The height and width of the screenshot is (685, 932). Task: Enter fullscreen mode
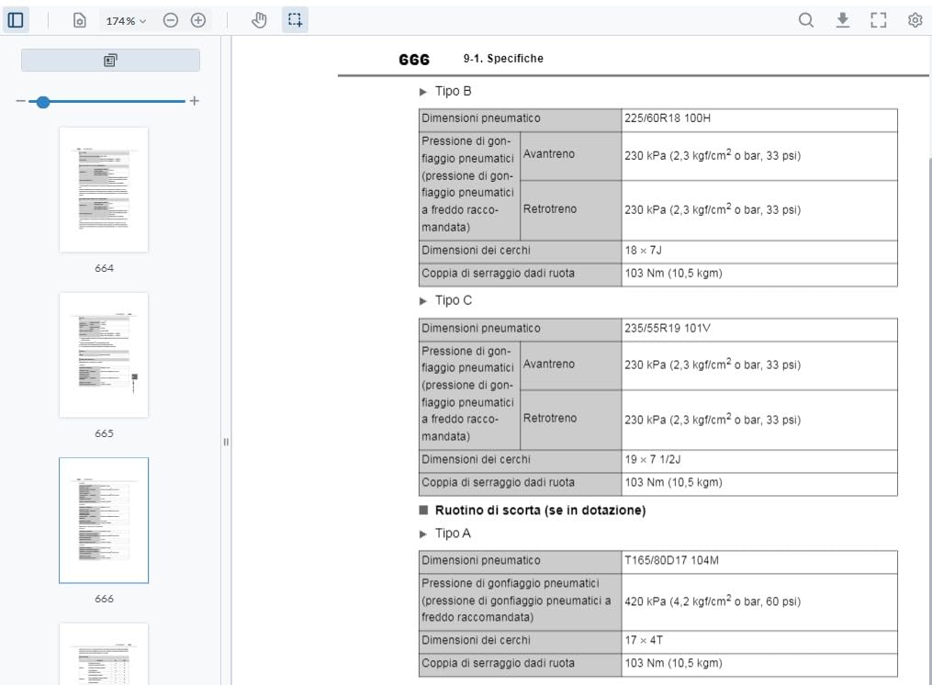(x=879, y=20)
